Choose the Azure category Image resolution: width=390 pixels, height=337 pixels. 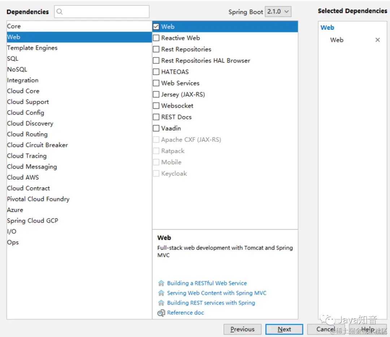coord(79,210)
